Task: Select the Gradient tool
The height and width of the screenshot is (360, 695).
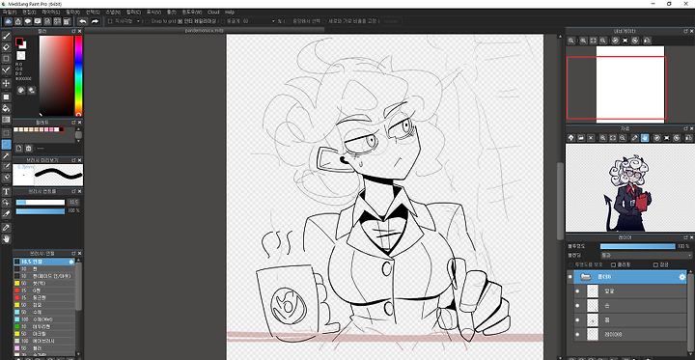Action: (6, 120)
